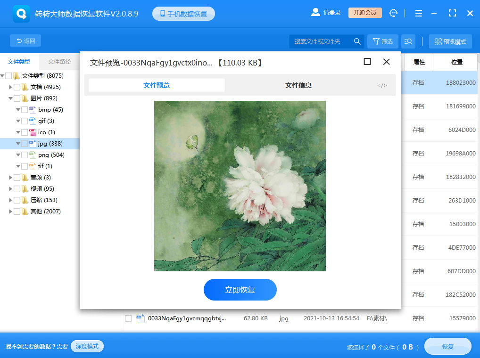Open the customer service headset icon
The height and width of the screenshot is (358, 480).
coord(393,13)
